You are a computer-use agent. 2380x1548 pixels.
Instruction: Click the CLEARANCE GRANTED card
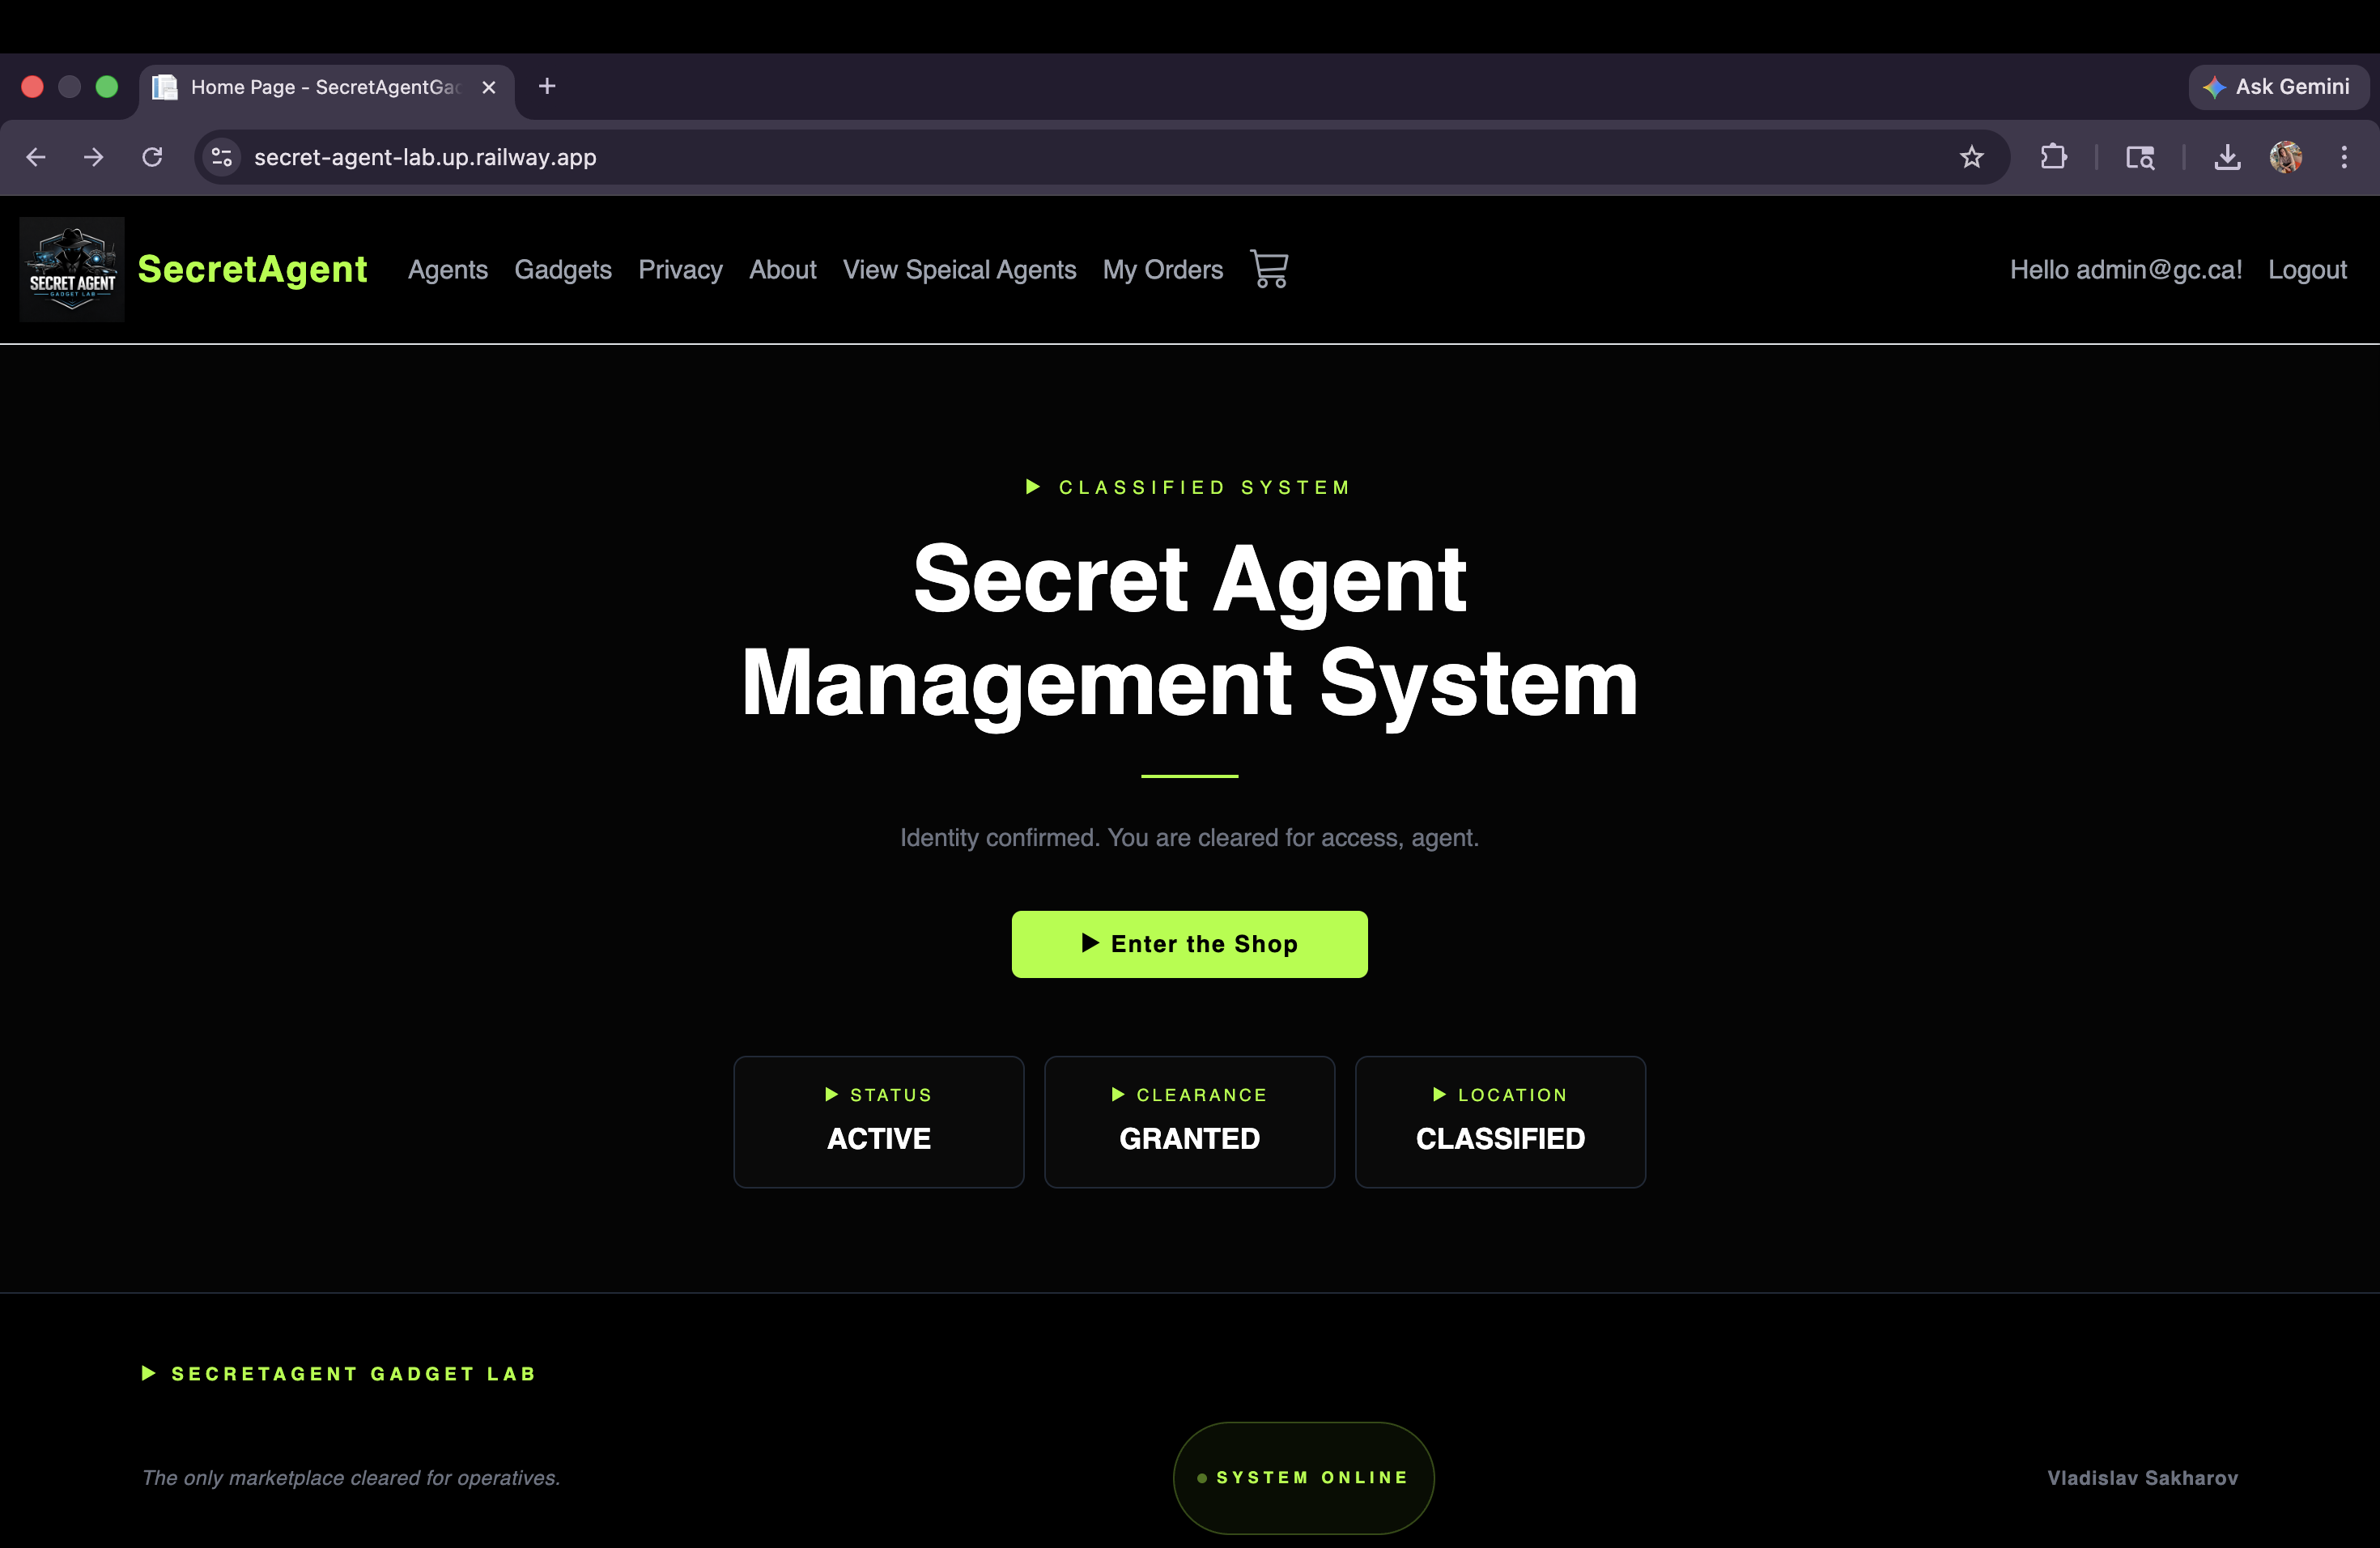pyautogui.click(x=1190, y=1122)
